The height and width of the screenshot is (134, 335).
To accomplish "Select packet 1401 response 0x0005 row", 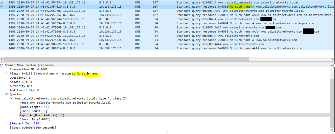I will click(x=167, y=31).
